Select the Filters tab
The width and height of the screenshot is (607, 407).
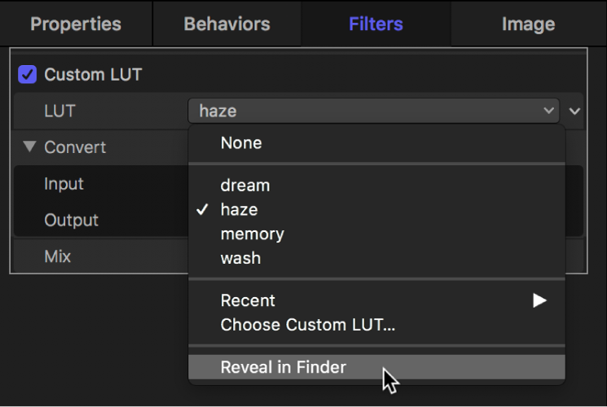coord(376,24)
